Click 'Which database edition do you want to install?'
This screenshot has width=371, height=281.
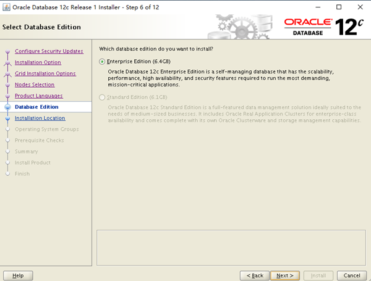pos(156,49)
